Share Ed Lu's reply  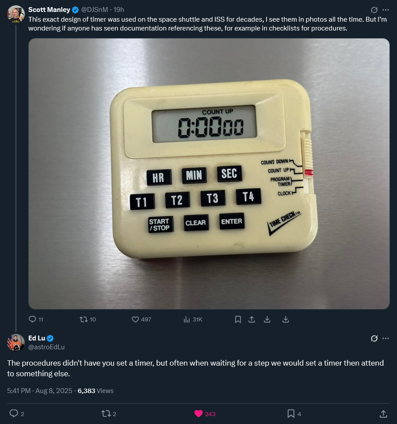(383, 414)
